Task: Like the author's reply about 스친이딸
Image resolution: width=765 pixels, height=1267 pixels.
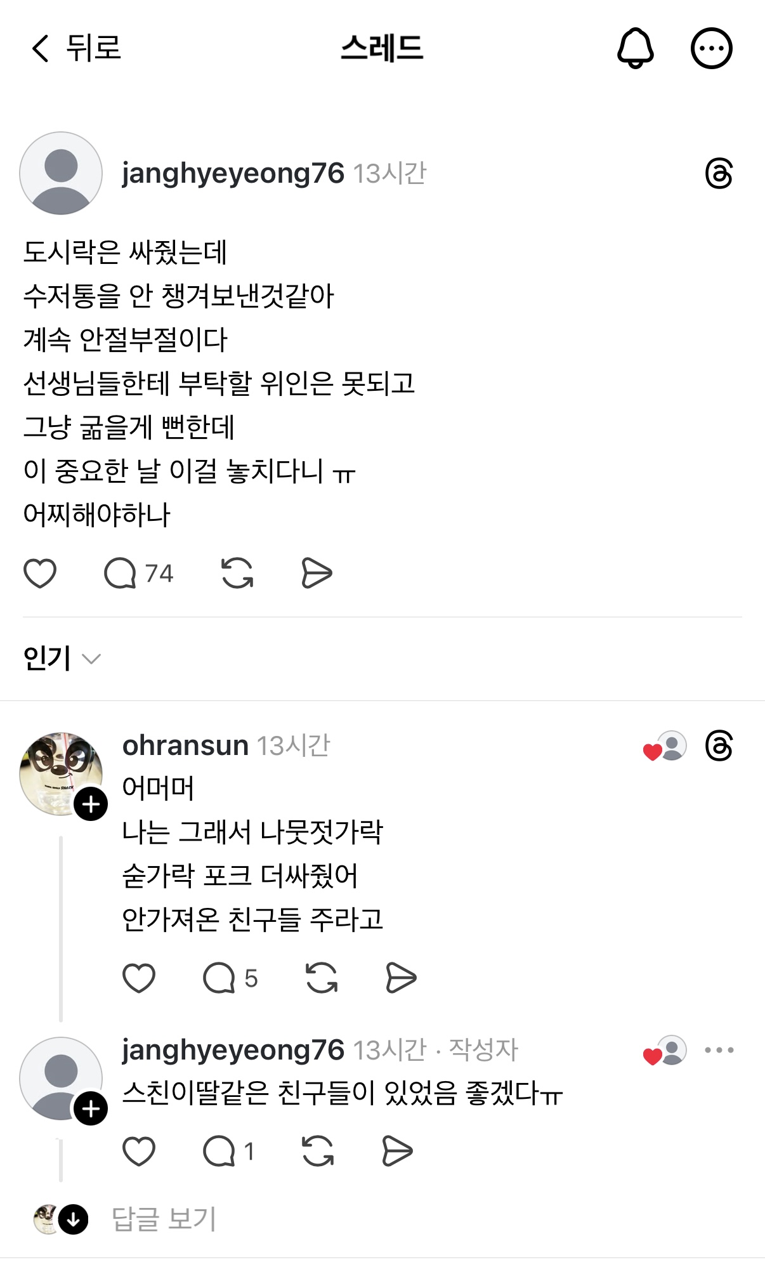Action: click(x=139, y=1152)
